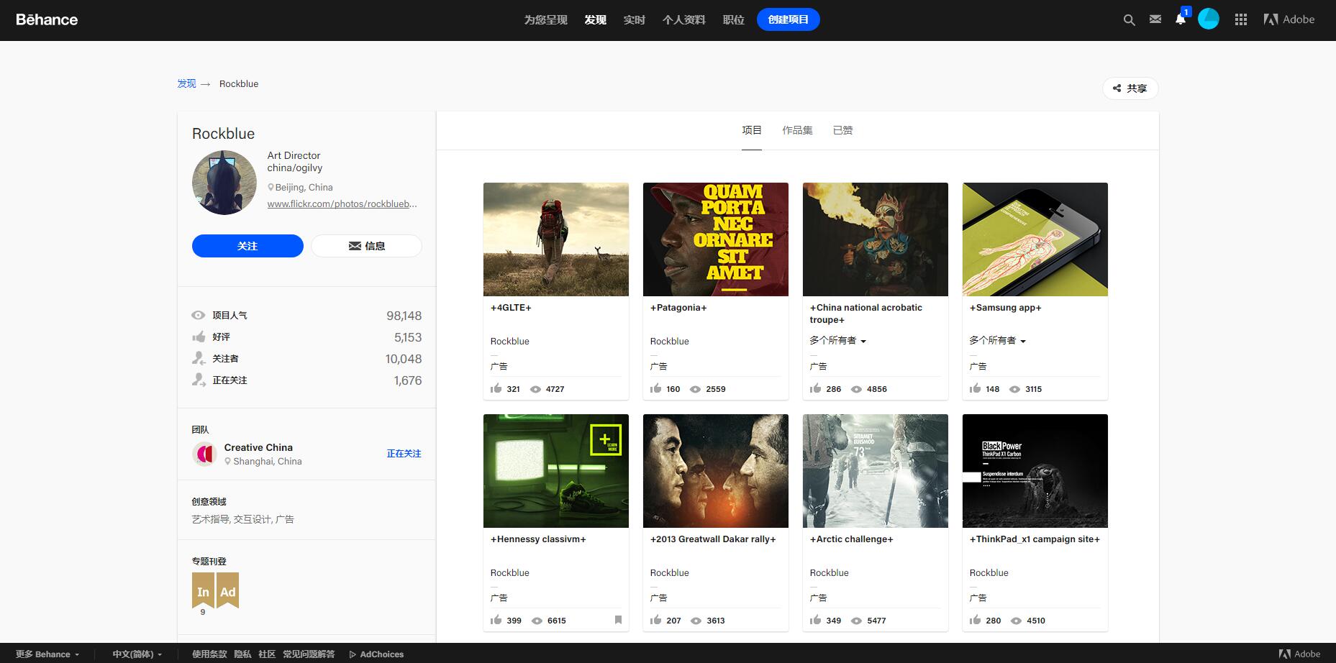Click the thumbs-up icon on +Patagonia+ card
The image size is (1336, 663).
tap(656, 388)
